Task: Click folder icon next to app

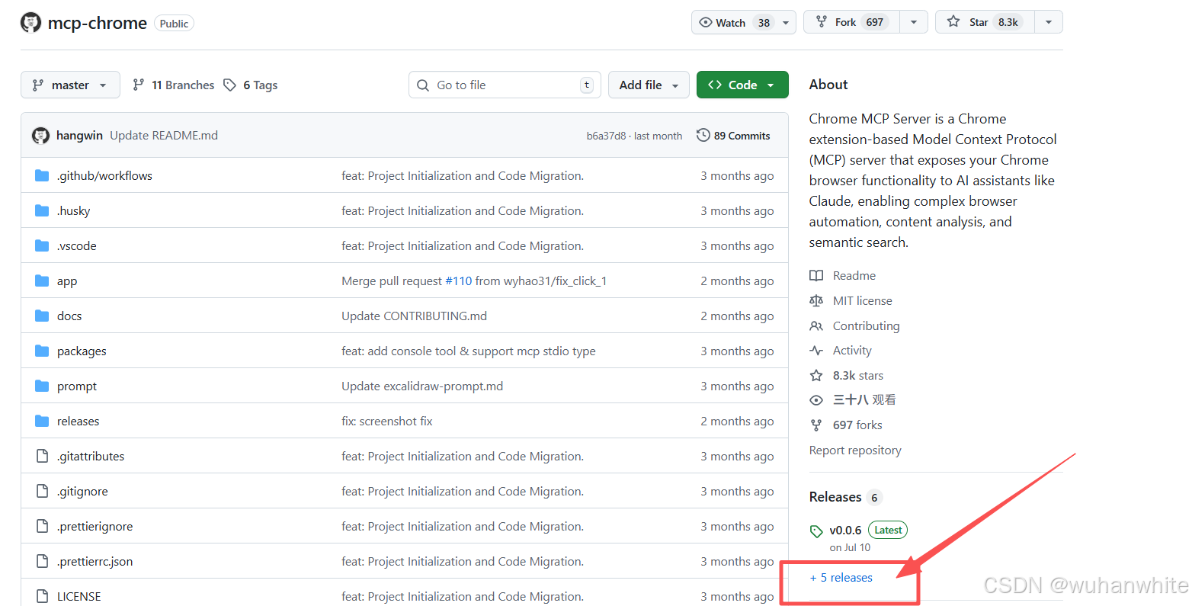Action: (42, 281)
